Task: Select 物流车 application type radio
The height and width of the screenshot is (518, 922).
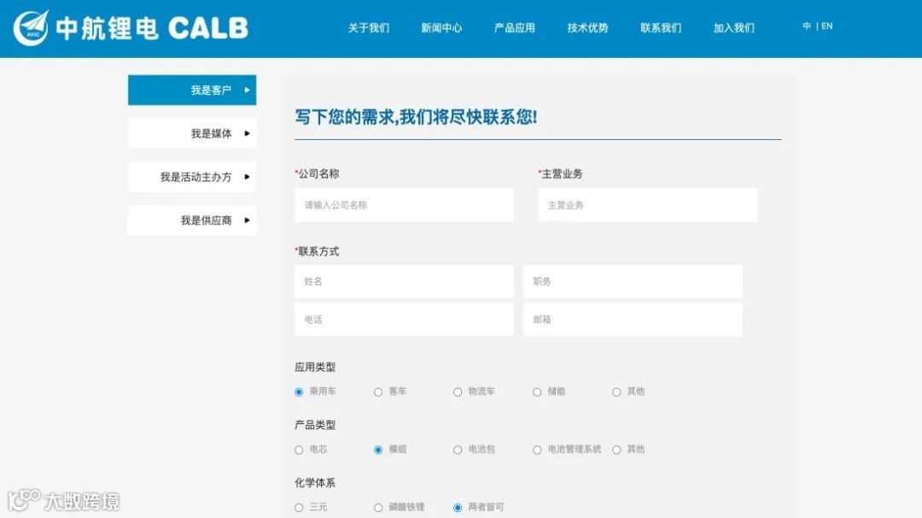Action: point(458,393)
